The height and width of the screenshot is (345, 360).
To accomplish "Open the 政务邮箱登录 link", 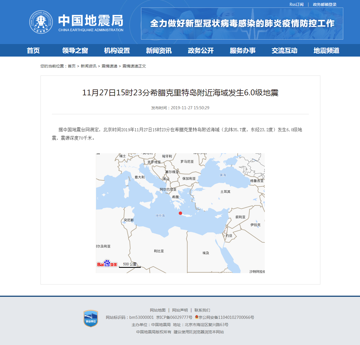I will tap(325, 4).
